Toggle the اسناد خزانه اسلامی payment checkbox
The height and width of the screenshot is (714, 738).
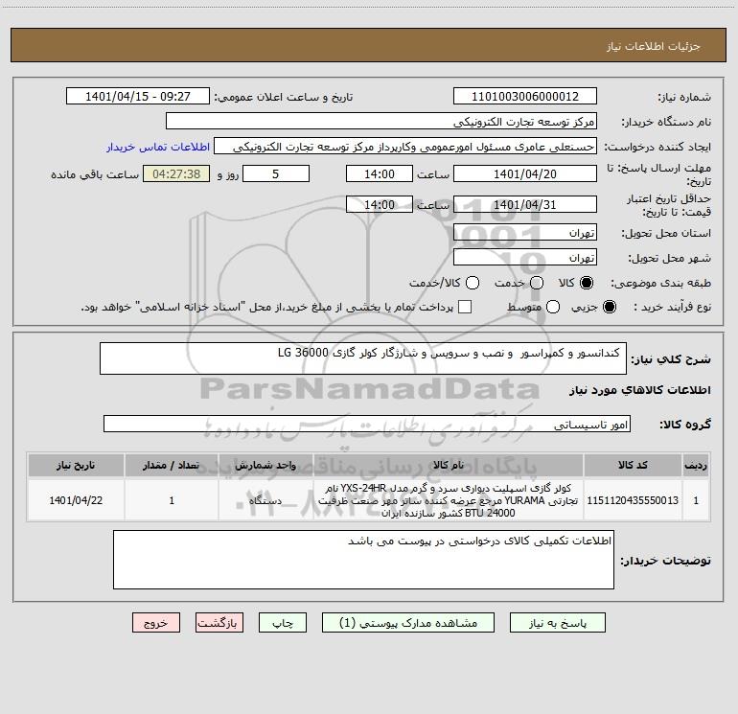tap(465, 307)
